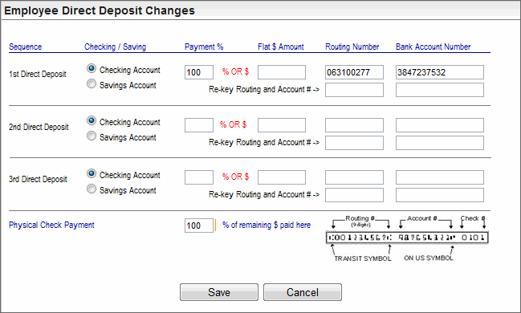Click the Payment % column header
521x313 pixels.
pos(204,47)
